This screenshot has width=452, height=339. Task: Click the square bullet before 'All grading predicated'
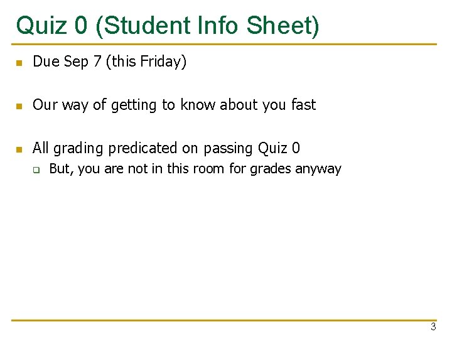tap(19, 150)
